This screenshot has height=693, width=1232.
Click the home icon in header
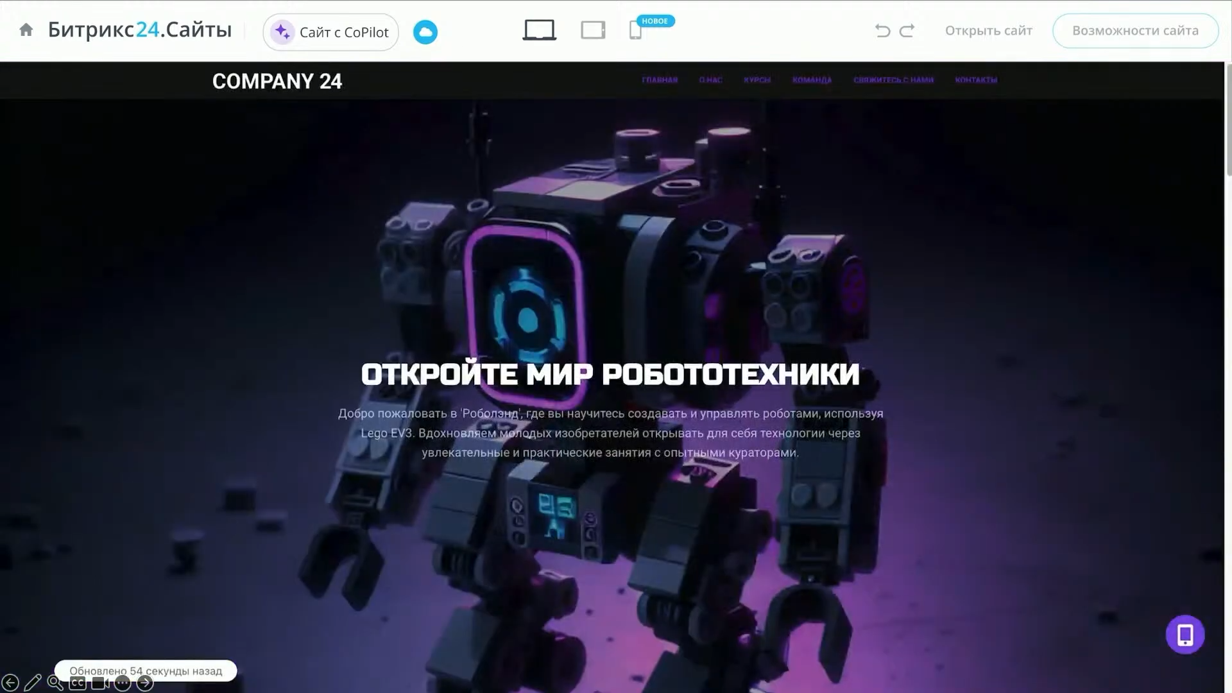(x=26, y=30)
